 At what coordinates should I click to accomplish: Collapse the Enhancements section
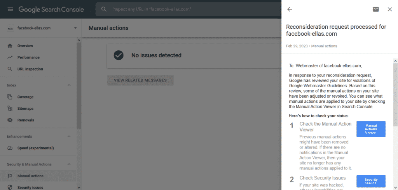coord(69,136)
